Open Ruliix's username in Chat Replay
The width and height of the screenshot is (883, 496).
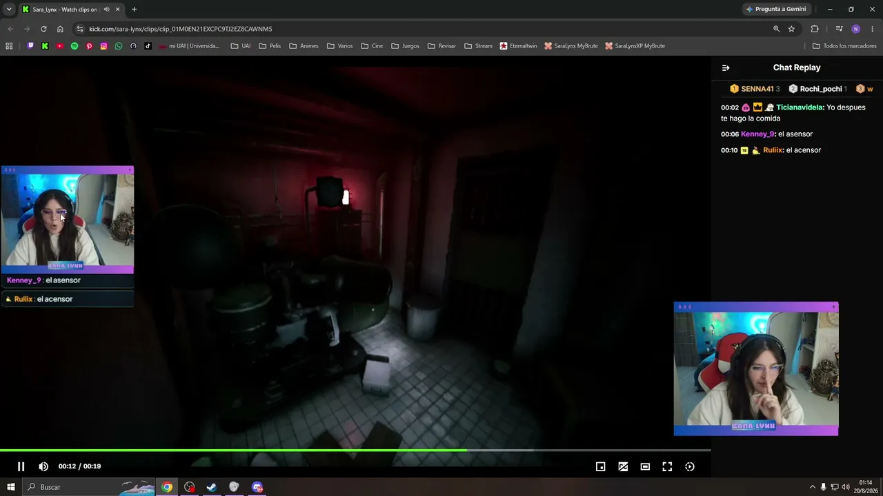[773, 150]
